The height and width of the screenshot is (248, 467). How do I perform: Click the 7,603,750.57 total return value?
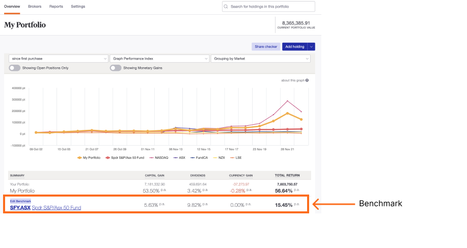[x=287, y=184]
